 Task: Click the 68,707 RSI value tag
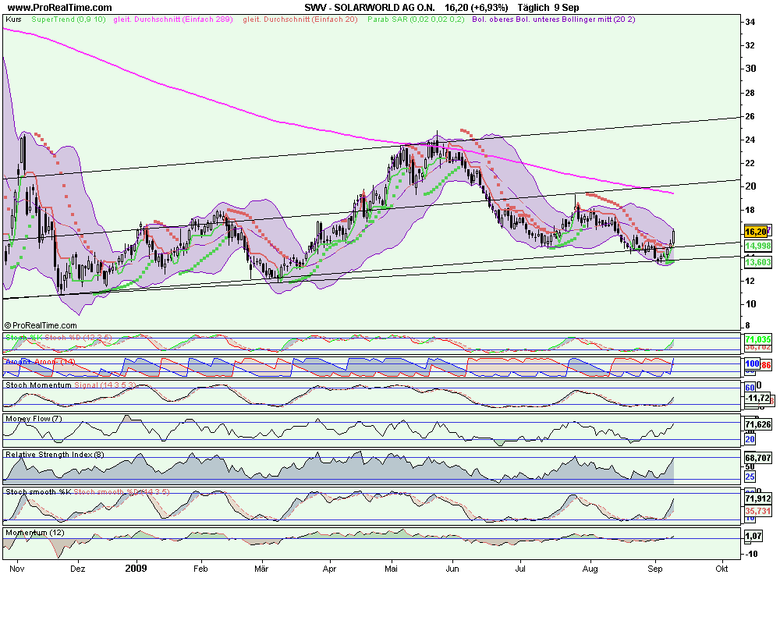(x=757, y=458)
